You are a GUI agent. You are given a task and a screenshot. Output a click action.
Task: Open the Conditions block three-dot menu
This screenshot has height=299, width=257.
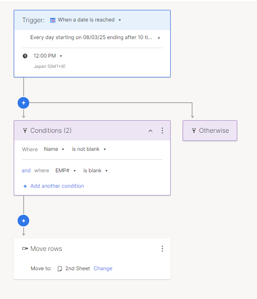click(162, 131)
